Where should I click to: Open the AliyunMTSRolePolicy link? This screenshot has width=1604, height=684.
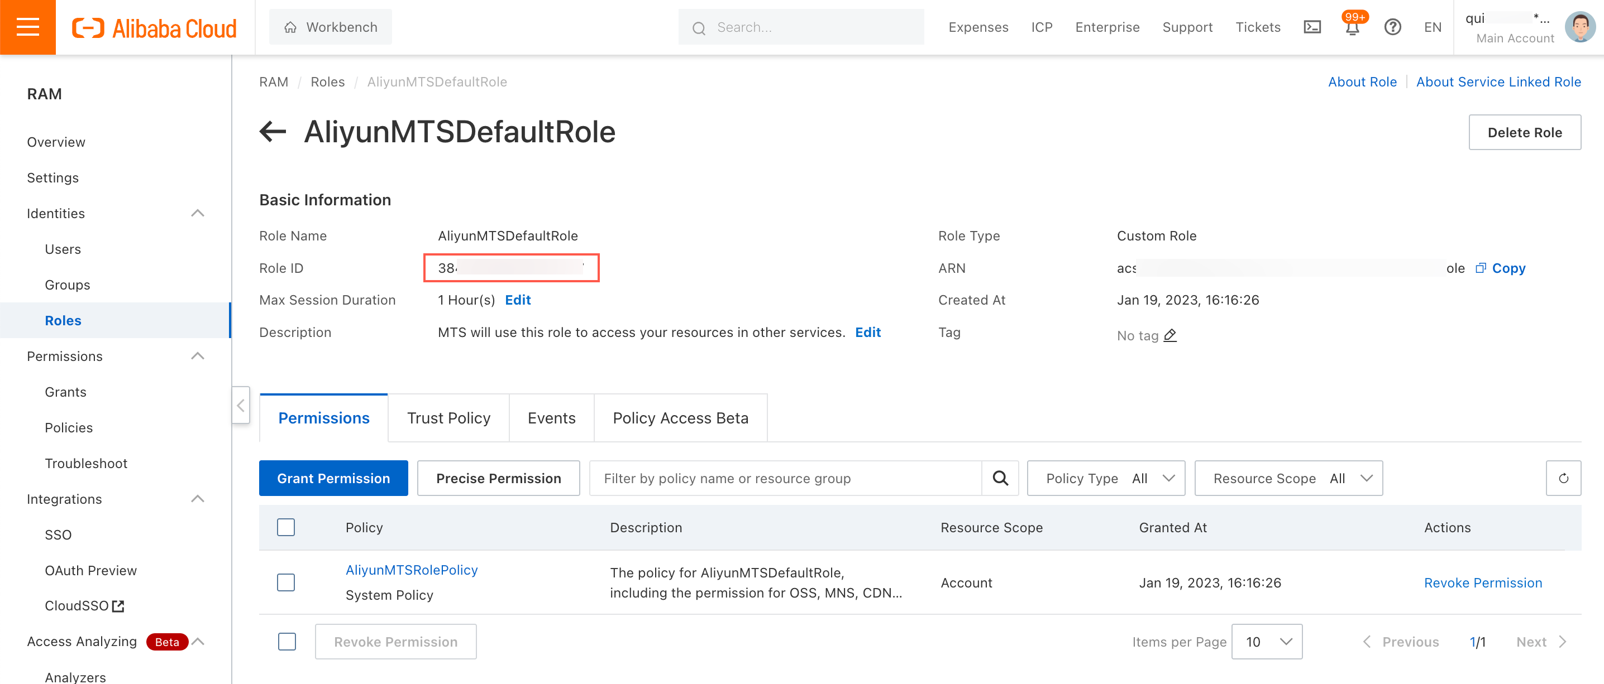click(x=412, y=570)
